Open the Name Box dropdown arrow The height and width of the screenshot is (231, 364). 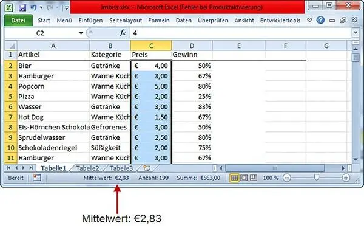tap(81, 33)
